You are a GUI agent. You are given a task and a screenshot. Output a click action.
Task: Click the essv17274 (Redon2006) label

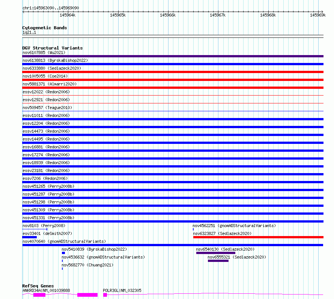[x=46, y=155]
